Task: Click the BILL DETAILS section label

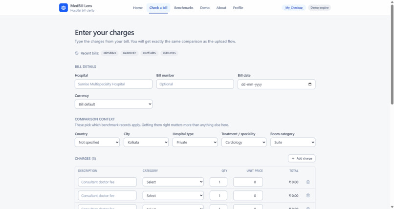Action: click(x=86, y=67)
